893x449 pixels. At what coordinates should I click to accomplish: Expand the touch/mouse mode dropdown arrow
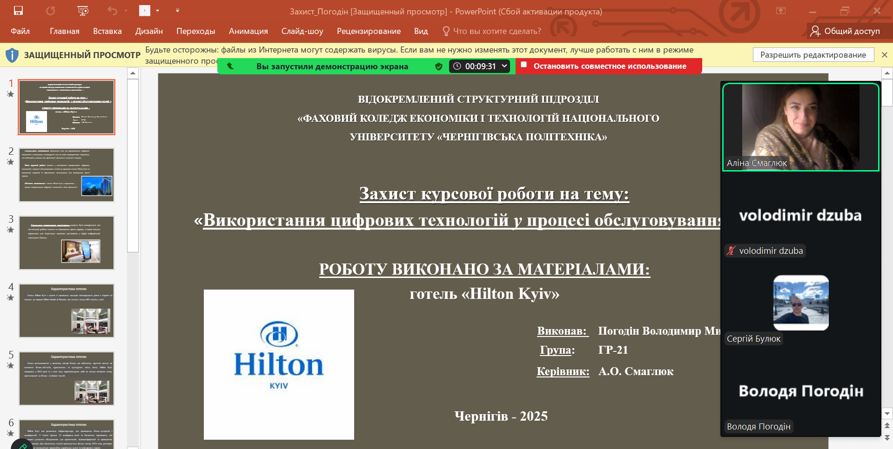pyautogui.click(x=157, y=11)
